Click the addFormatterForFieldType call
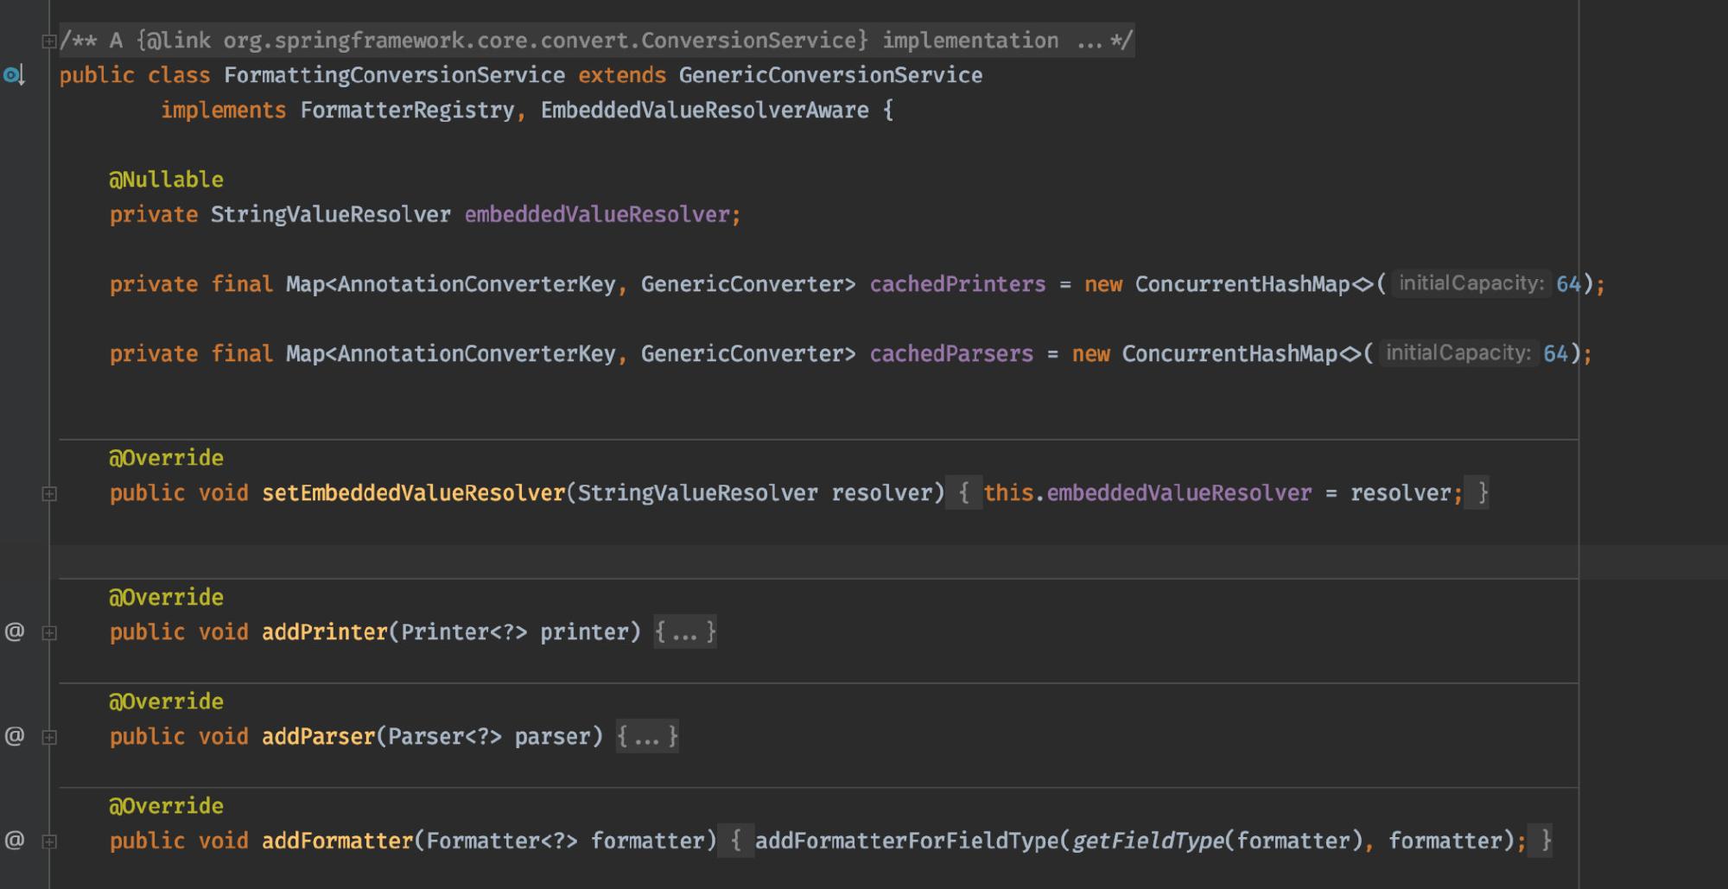The image size is (1728, 889). [907, 841]
